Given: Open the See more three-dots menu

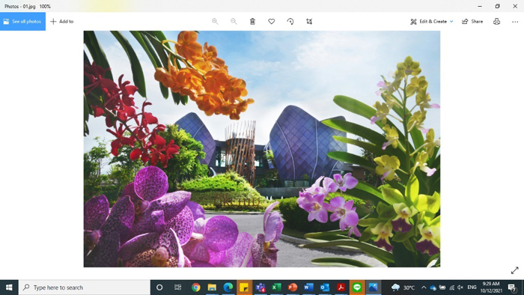Looking at the screenshot, I should click(515, 22).
